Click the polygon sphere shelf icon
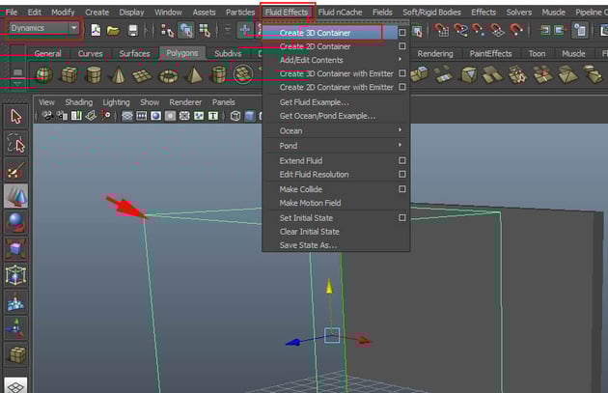Image resolution: width=608 pixels, height=393 pixels. [x=44, y=74]
